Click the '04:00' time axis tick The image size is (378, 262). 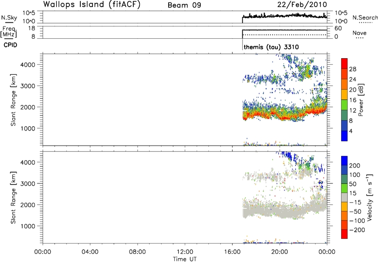point(90,252)
